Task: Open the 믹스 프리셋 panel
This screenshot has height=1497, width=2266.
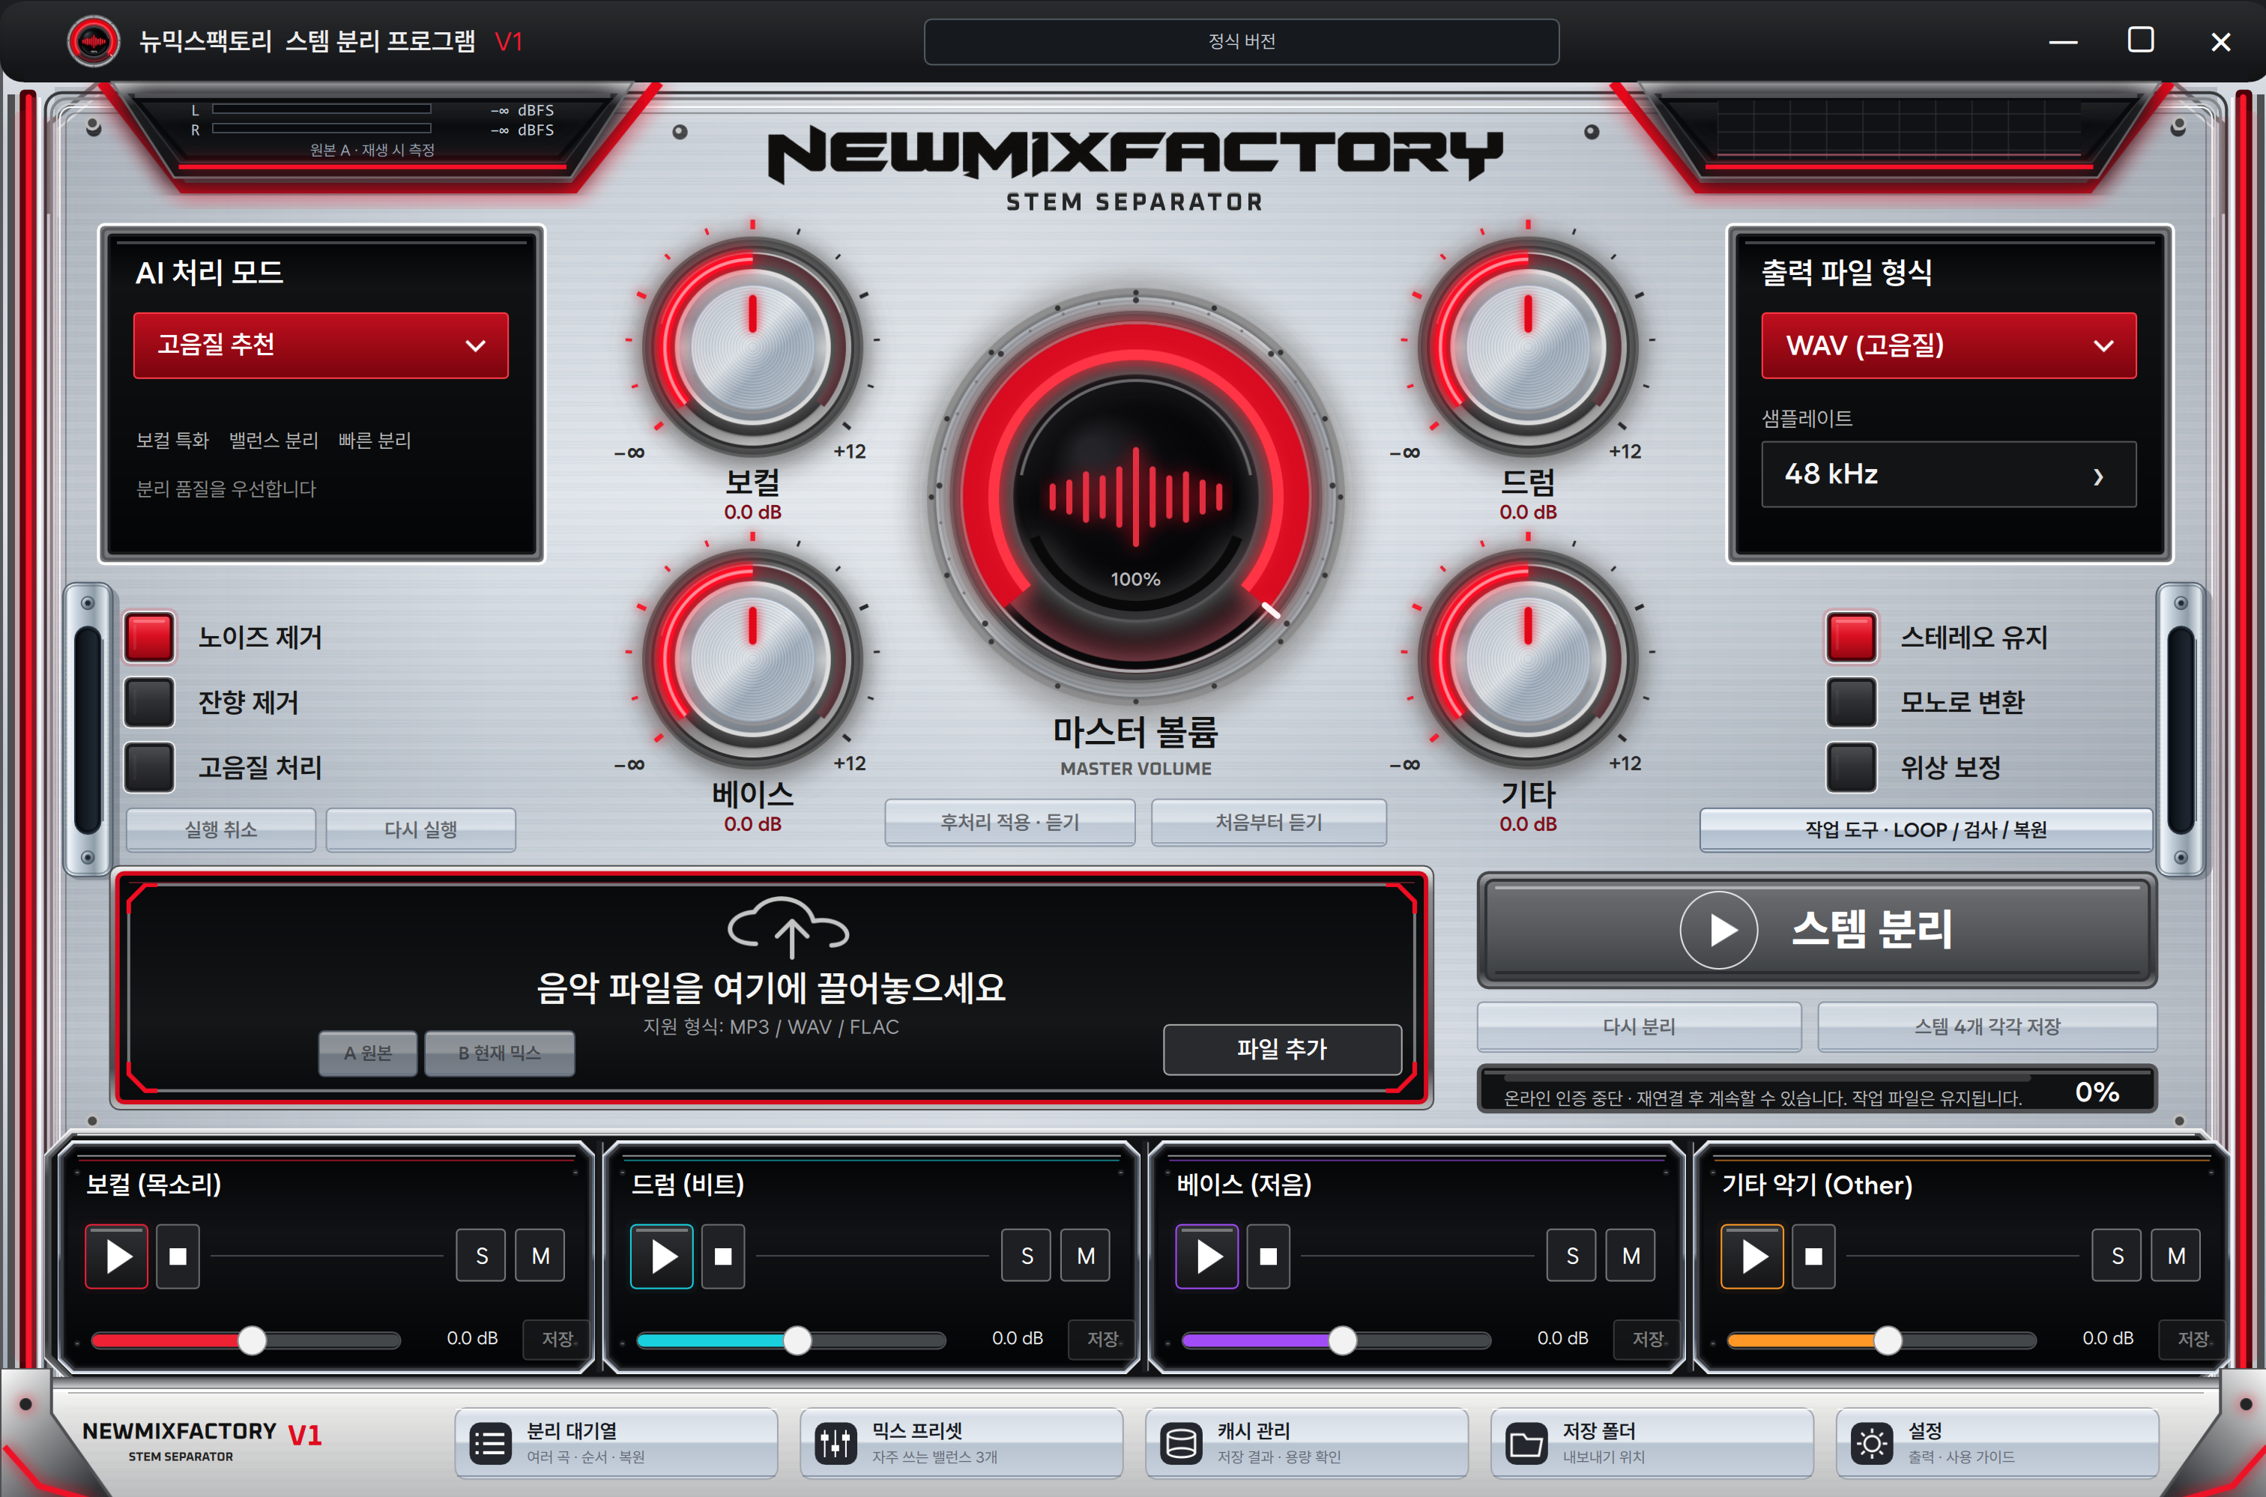Action: point(961,1442)
